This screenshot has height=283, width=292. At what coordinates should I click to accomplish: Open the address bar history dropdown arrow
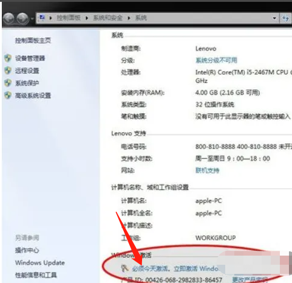tap(274, 18)
